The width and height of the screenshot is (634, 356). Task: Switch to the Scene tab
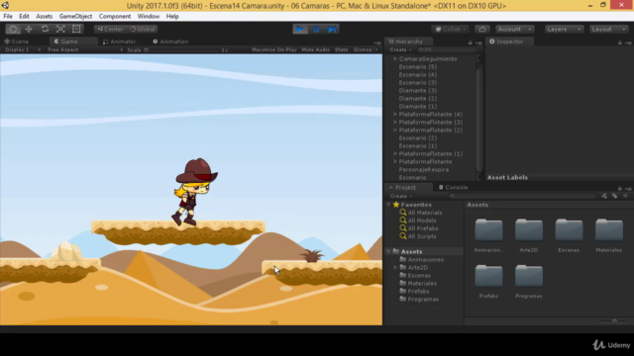coord(17,42)
